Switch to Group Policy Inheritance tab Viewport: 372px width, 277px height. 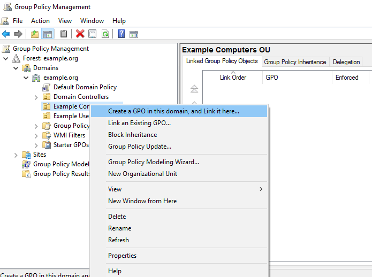tap(295, 61)
